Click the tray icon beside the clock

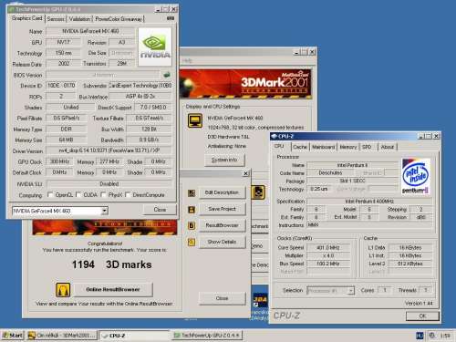431,336
